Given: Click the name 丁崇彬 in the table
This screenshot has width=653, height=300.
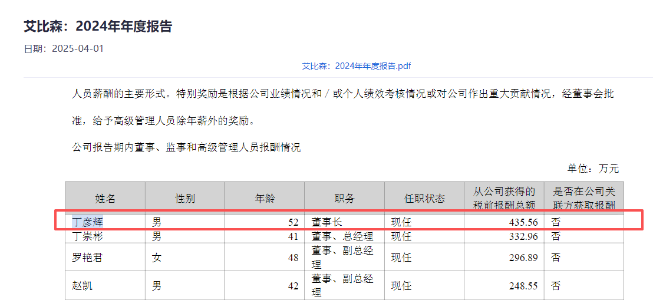Looking at the screenshot, I should (x=87, y=236).
